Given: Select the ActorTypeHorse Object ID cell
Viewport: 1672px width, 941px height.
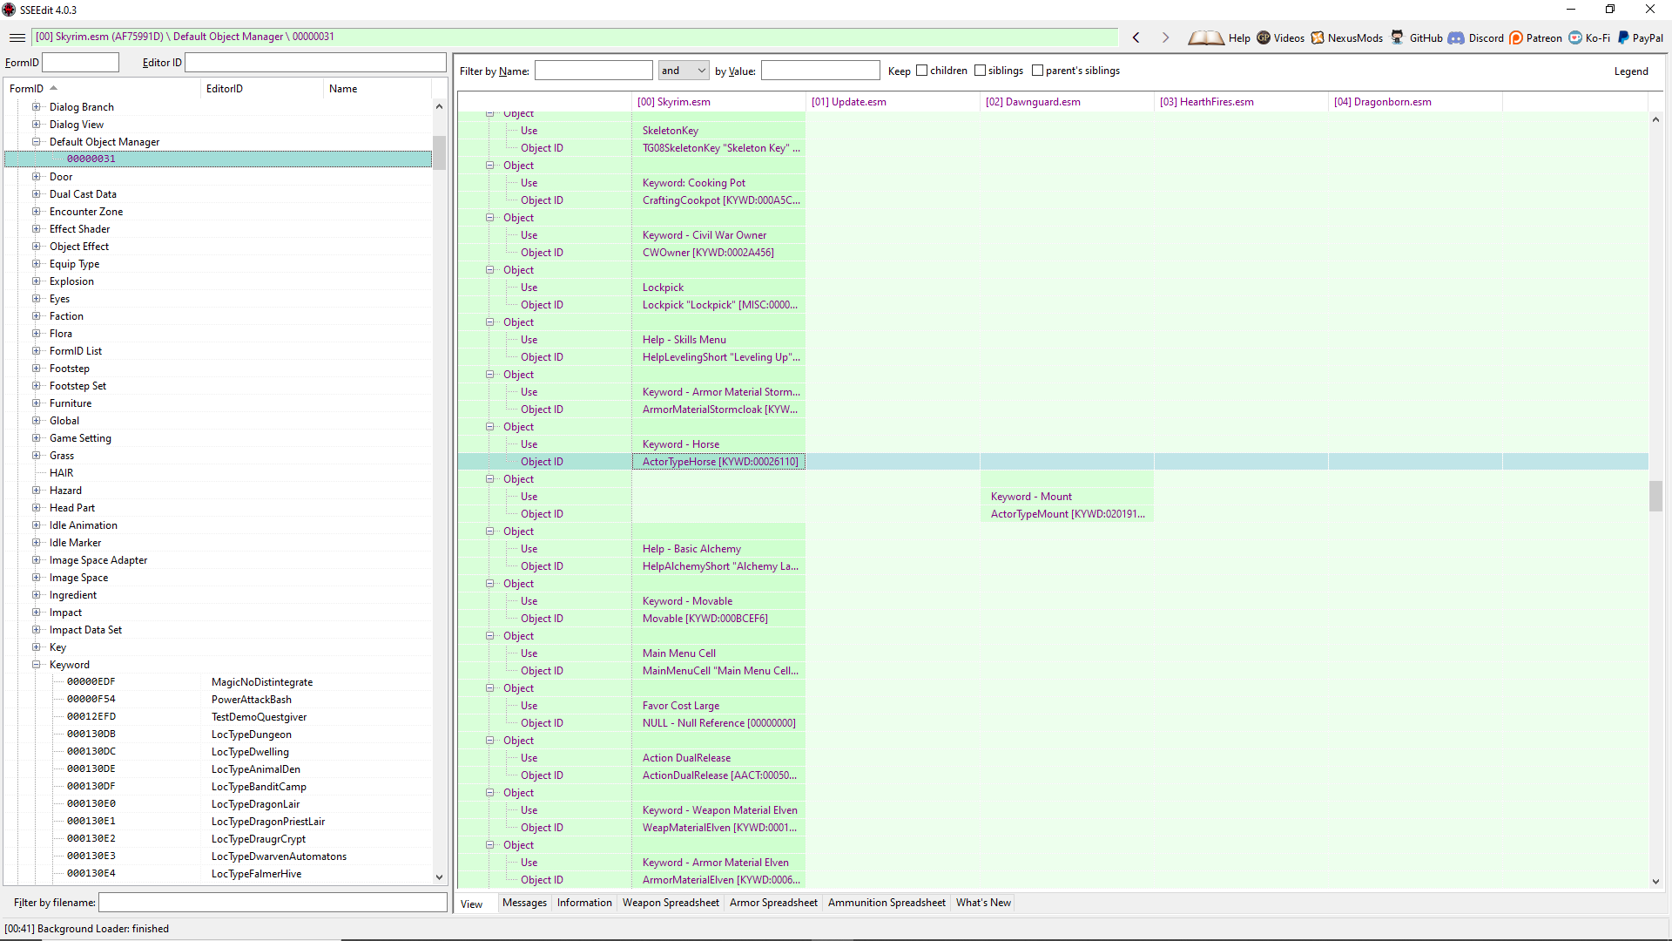Looking at the screenshot, I should (x=718, y=462).
